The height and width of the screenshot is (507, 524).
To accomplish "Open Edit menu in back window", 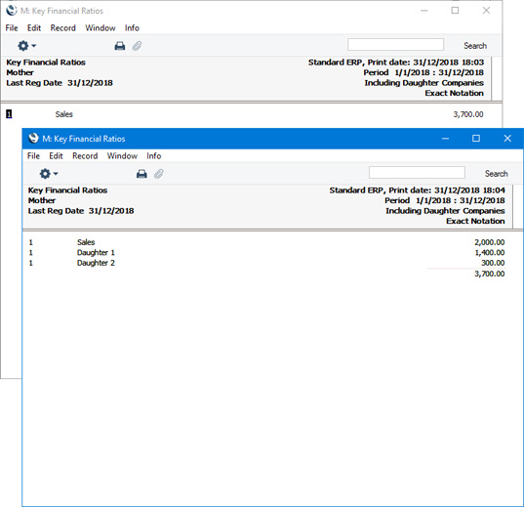I will (x=34, y=28).
